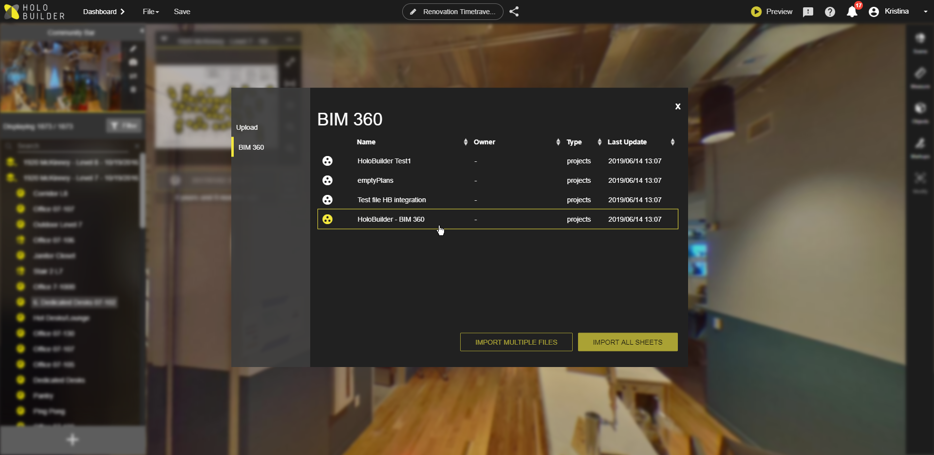Click the share icon
Image resolution: width=934 pixels, height=455 pixels.
pos(514,12)
